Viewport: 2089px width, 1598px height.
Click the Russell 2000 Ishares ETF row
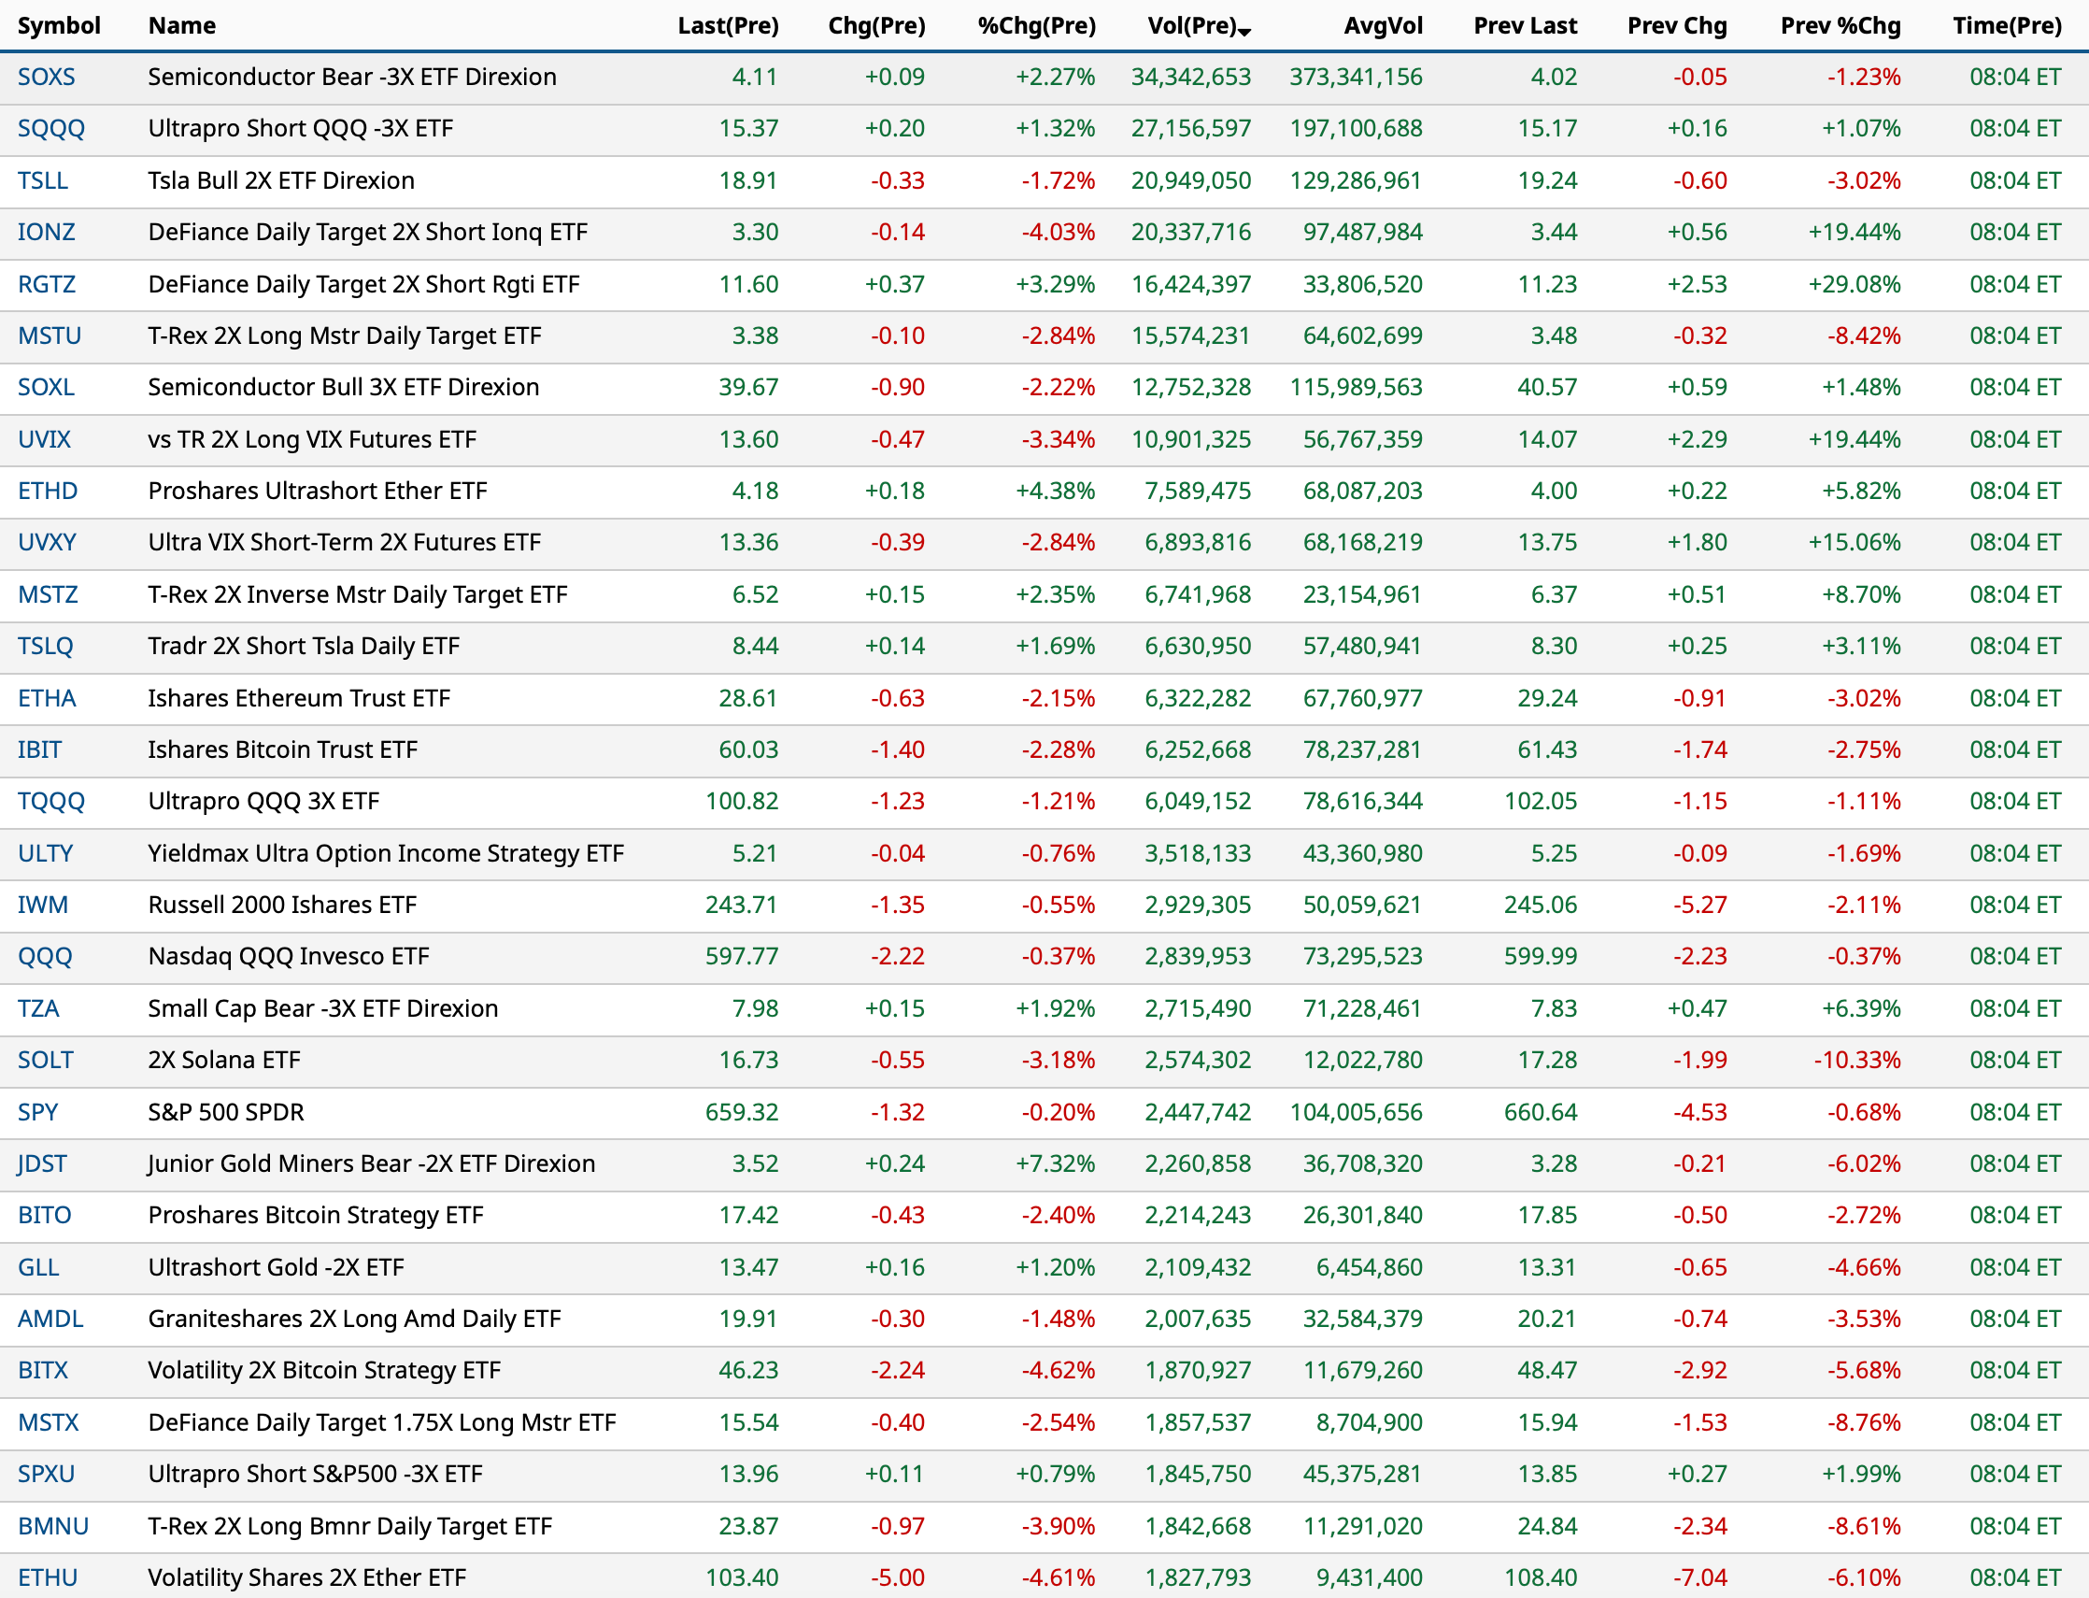click(282, 905)
